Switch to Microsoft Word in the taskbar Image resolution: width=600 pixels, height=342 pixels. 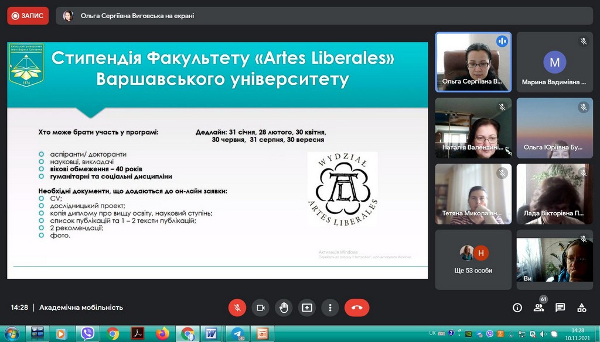click(x=211, y=333)
